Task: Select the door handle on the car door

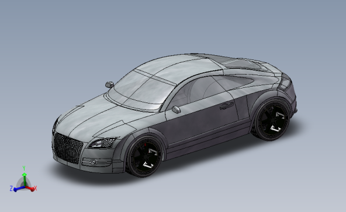Action: [x=227, y=106]
